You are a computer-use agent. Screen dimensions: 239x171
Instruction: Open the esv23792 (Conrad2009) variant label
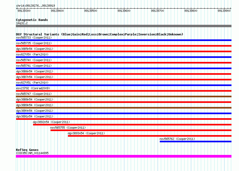[33, 88]
